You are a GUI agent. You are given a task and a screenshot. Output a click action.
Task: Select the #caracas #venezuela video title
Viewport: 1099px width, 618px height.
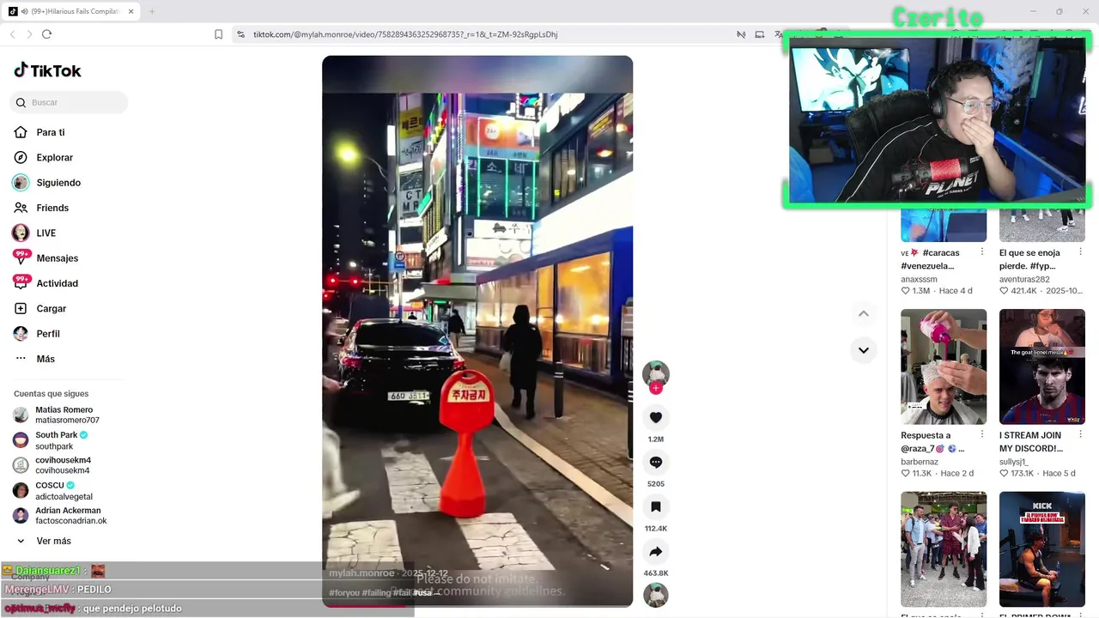930,259
